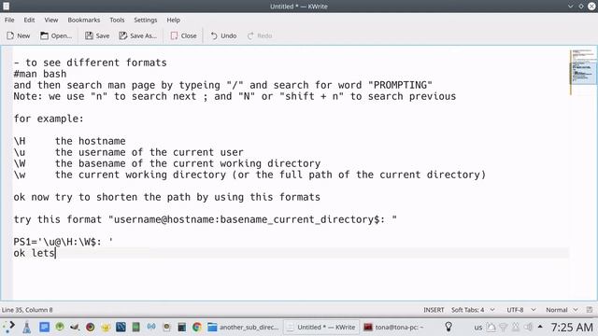Screen dimensions: 598x336
Task: Click the red circular recorder icon in taskbar
Action: 91,327
